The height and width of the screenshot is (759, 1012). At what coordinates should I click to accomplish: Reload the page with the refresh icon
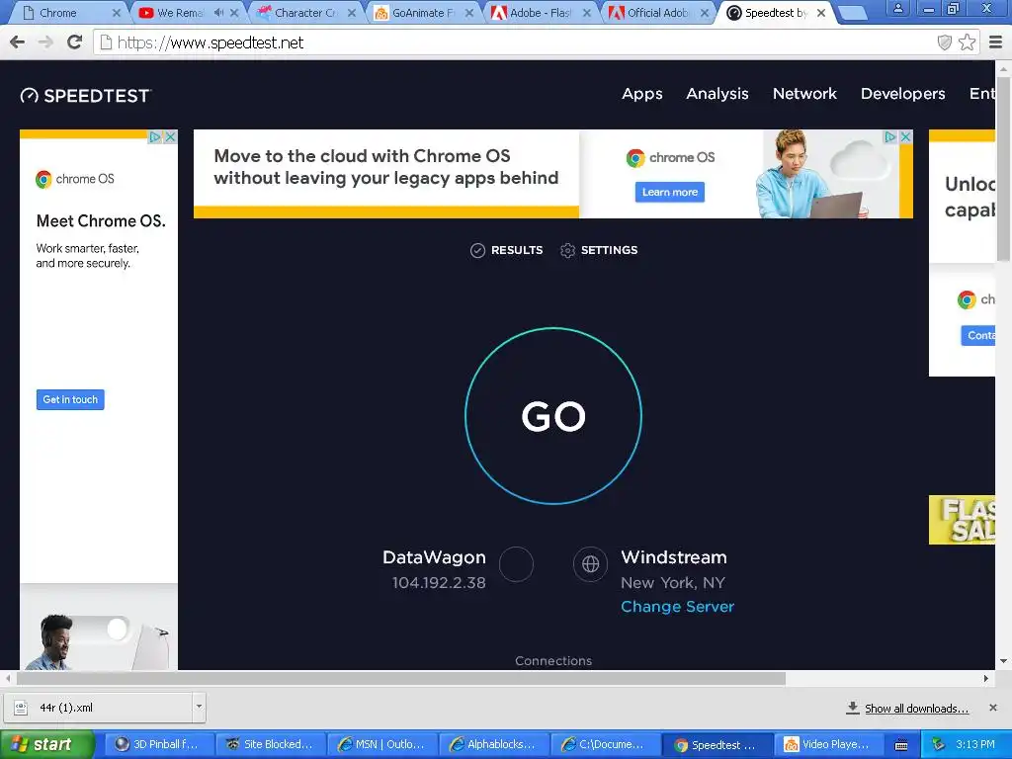pos(74,42)
